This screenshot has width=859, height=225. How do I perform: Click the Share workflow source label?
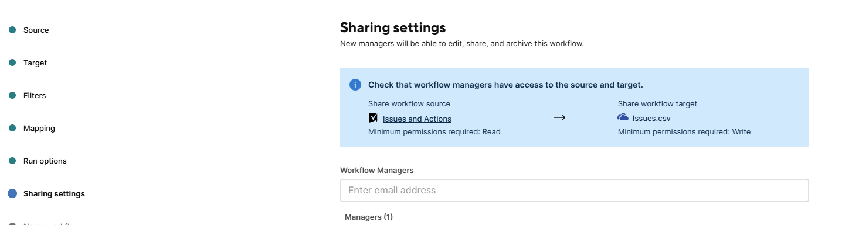[x=409, y=104]
